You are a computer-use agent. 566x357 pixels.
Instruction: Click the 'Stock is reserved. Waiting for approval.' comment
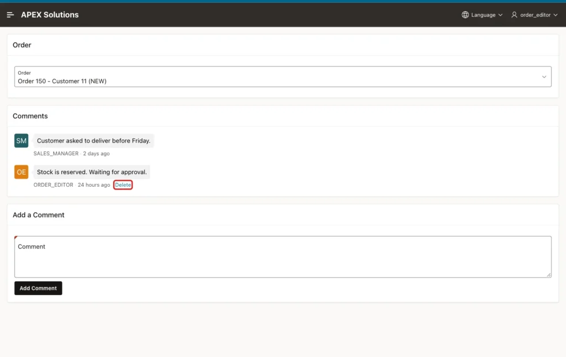(x=92, y=172)
